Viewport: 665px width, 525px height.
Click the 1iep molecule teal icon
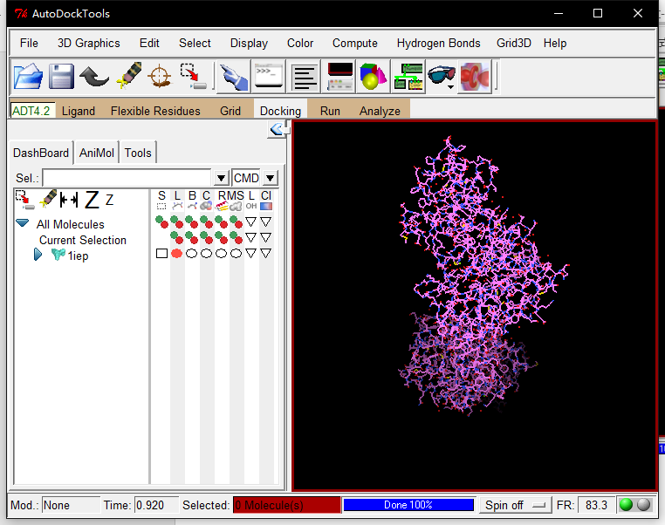[58, 255]
